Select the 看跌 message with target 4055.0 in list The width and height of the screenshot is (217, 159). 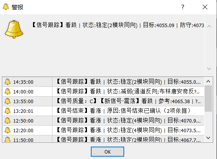[x=128, y=82]
